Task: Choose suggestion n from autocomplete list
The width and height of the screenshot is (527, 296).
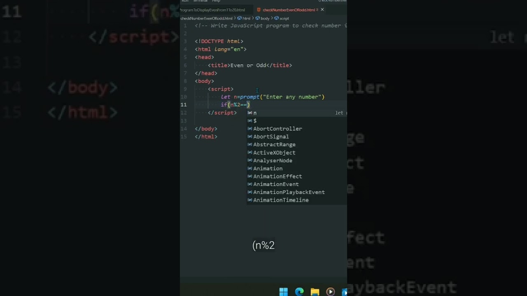Action: (x=297, y=113)
